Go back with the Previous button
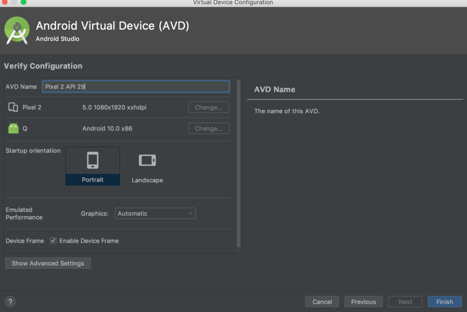467x312 pixels. click(x=363, y=302)
